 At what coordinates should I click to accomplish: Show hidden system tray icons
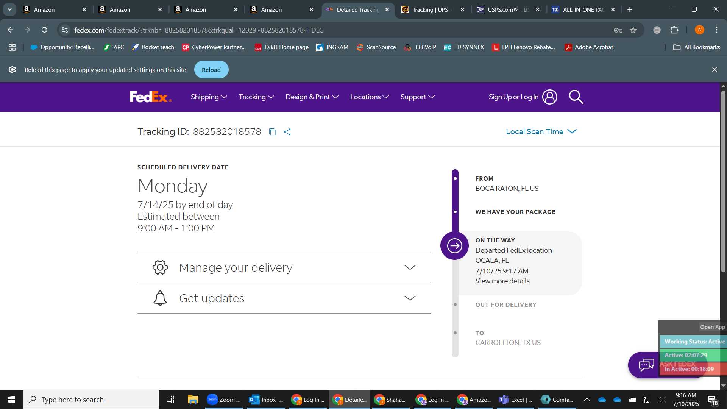[x=587, y=400]
